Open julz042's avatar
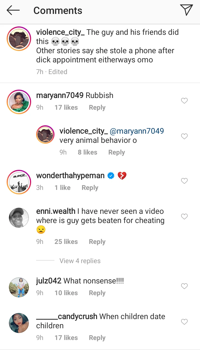Viewport: 200px width, 350px height. point(19,287)
